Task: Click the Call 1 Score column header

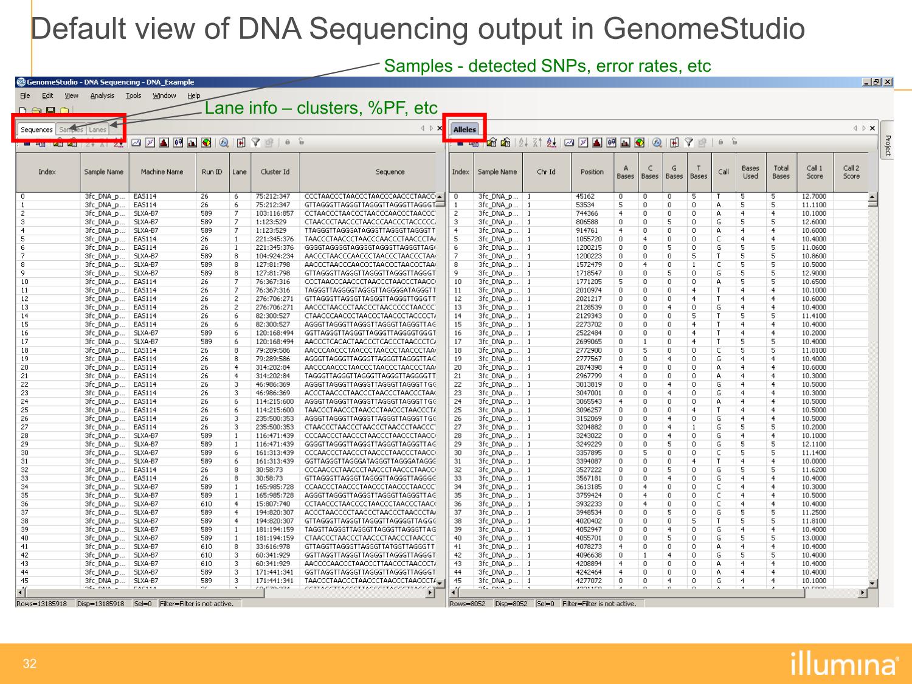Action: 815,172
